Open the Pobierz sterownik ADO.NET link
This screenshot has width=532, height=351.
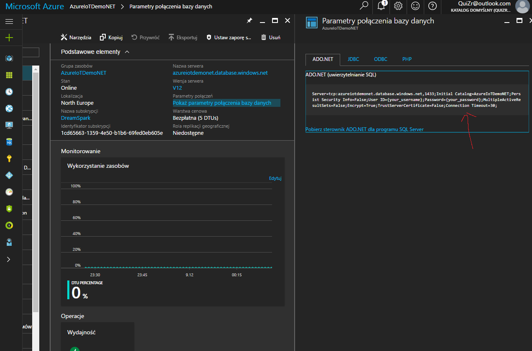point(364,129)
